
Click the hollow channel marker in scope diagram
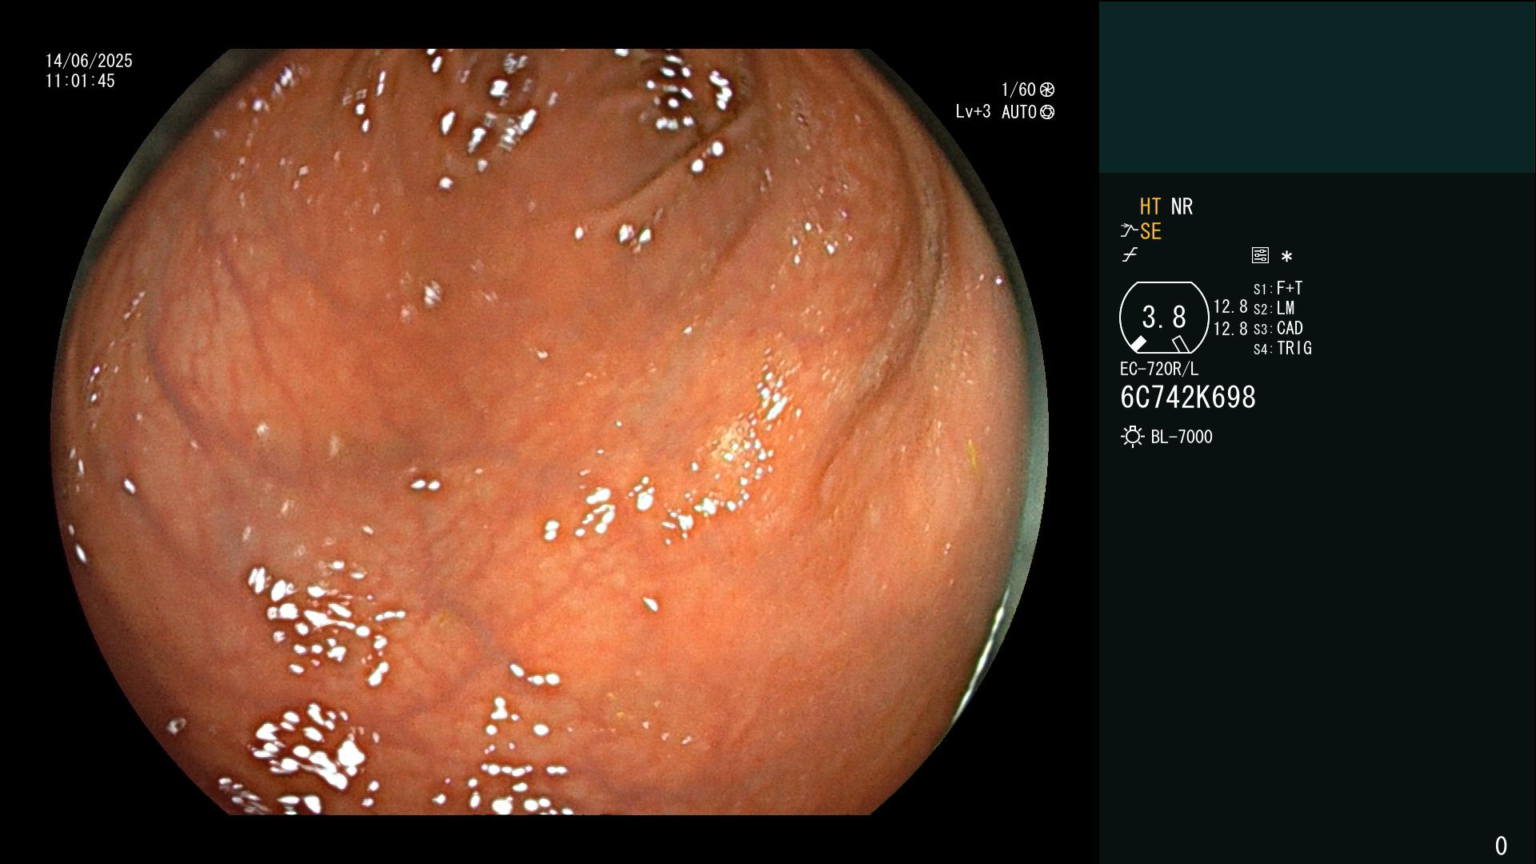coord(1180,344)
